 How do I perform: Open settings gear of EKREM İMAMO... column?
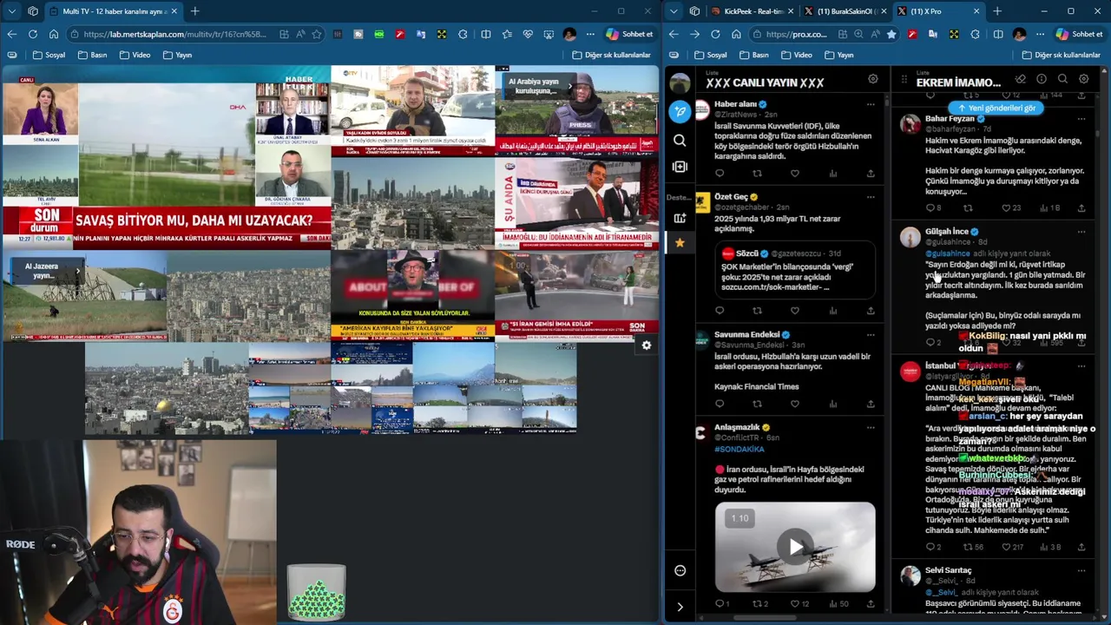click(x=1083, y=79)
